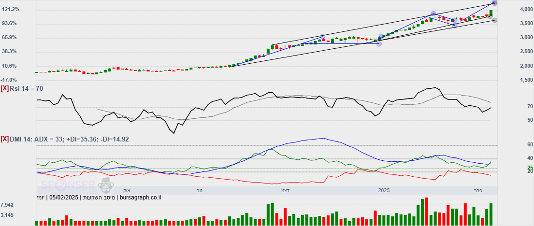Viewport: 534px width, 226px height.
Task: Select the Rsi 14 = 70 label
Action: coord(27,88)
